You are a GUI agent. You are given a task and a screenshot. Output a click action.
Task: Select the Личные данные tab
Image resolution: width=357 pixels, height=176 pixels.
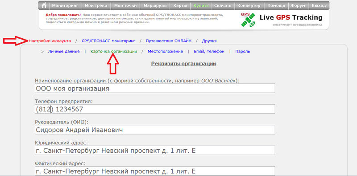[x=64, y=51]
